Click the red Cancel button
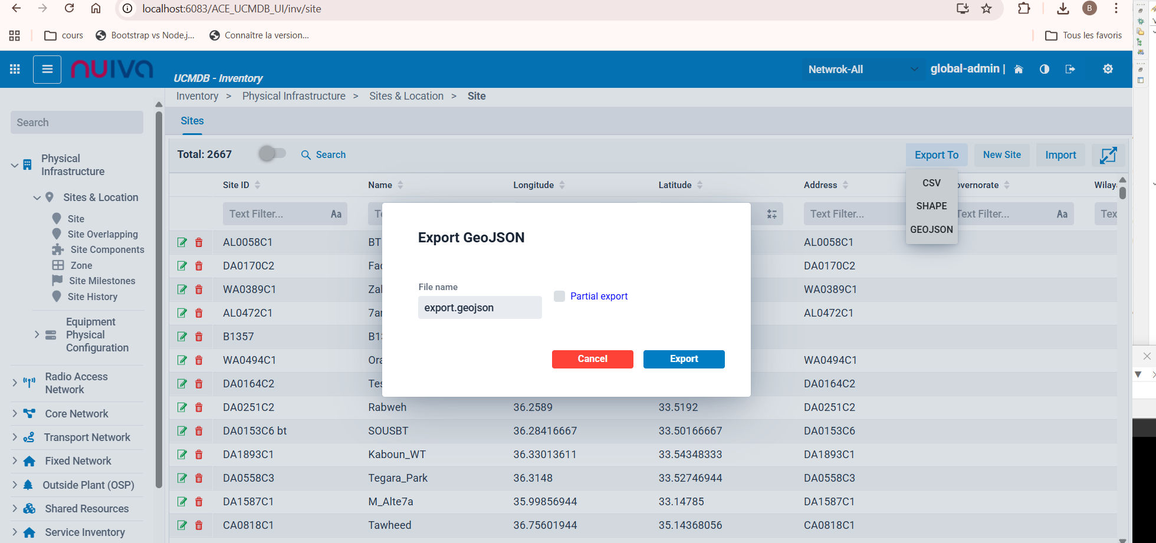The width and height of the screenshot is (1156, 543). [592, 359]
